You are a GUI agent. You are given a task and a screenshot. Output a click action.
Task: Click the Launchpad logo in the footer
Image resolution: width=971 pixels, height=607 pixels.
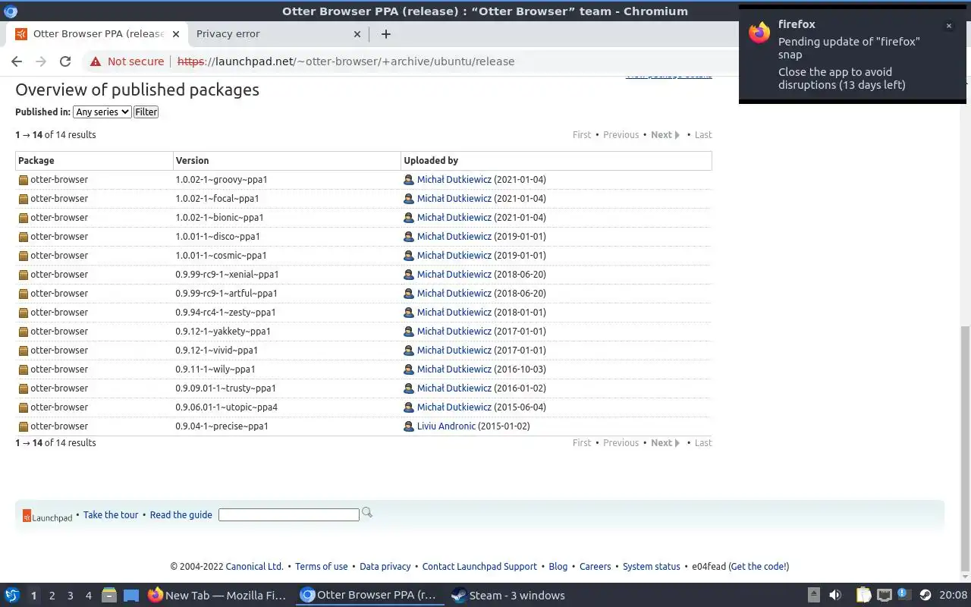47,516
